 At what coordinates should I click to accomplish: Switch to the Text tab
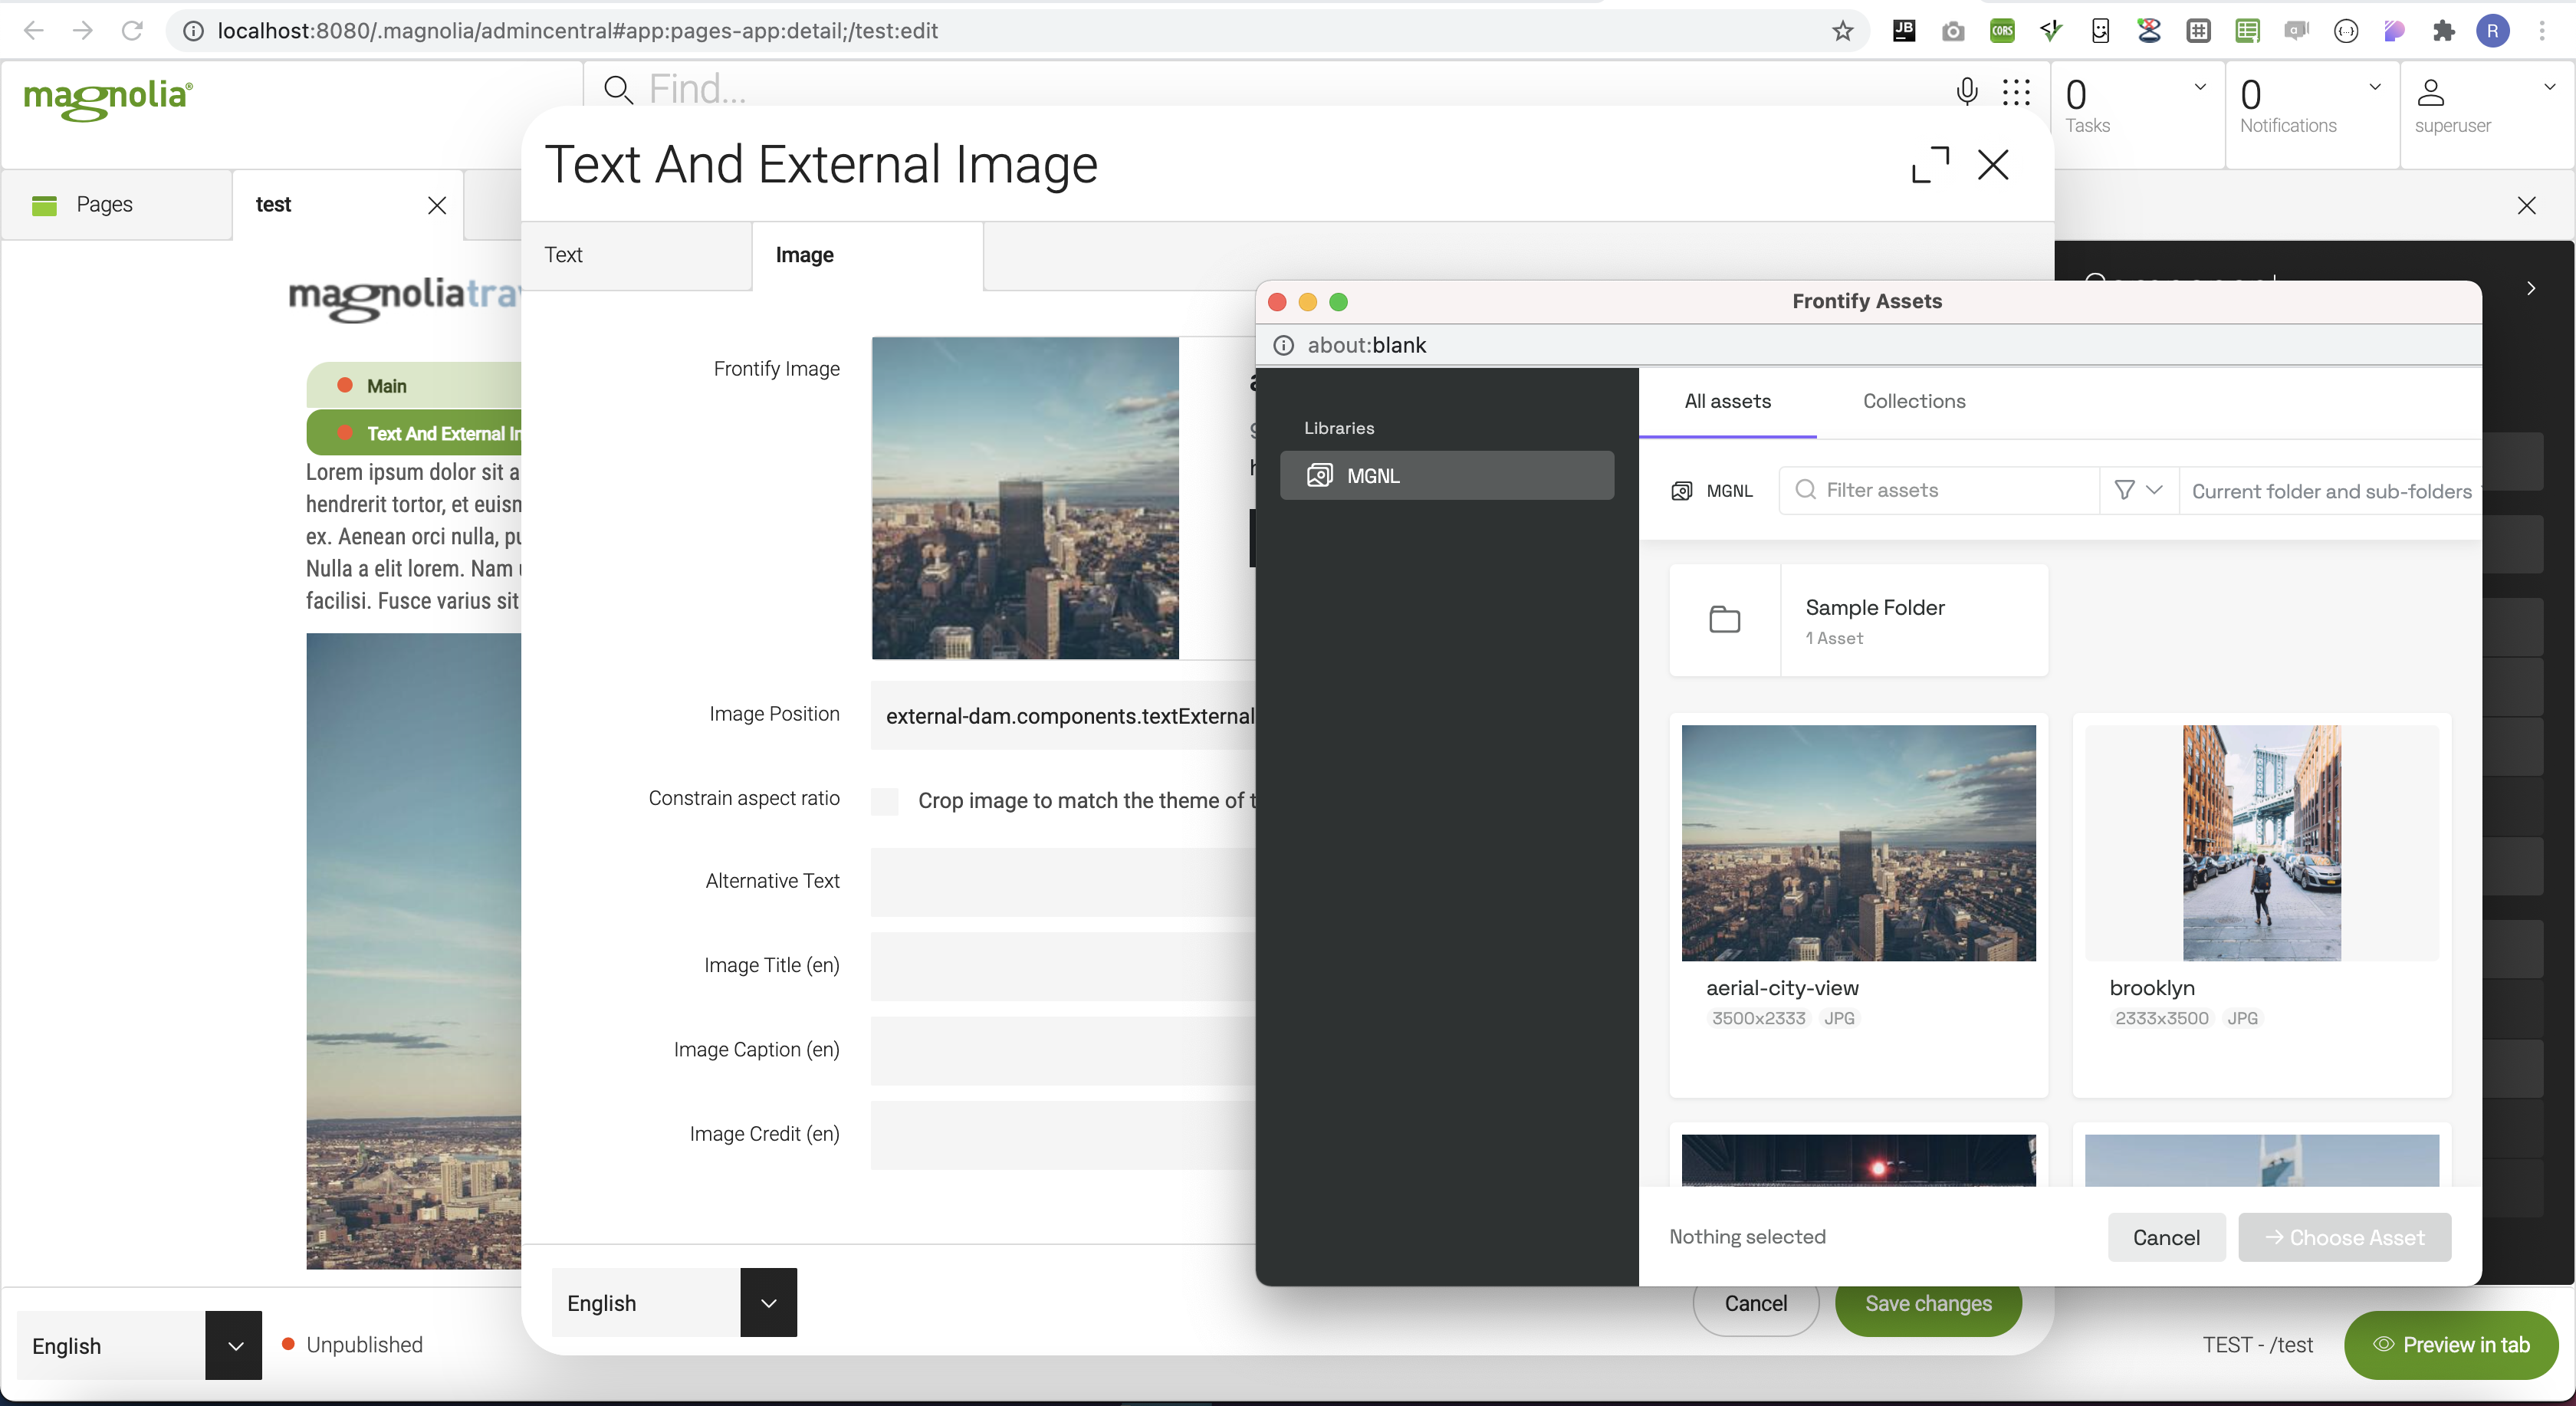(x=636, y=255)
